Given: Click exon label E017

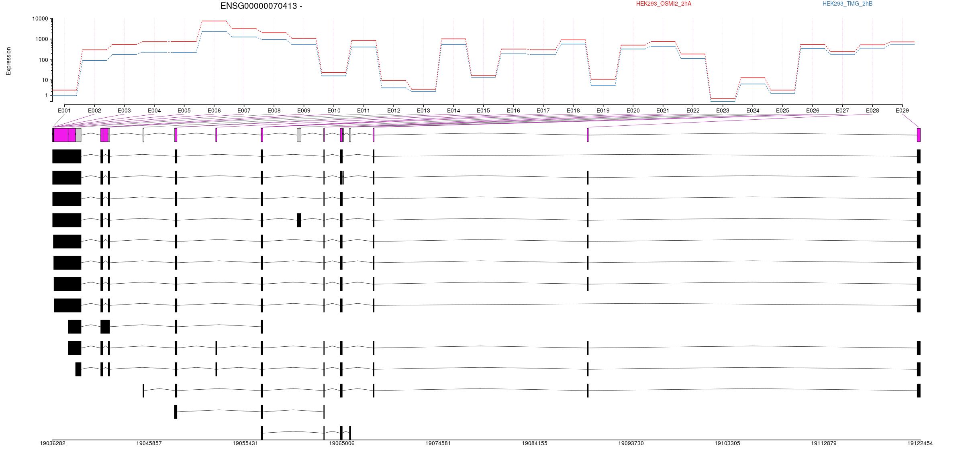Looking at the screenshot, I should point(543,110).
